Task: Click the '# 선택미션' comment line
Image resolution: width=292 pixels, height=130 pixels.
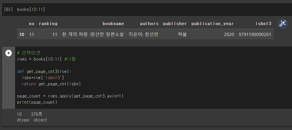Action: point(28,53)
